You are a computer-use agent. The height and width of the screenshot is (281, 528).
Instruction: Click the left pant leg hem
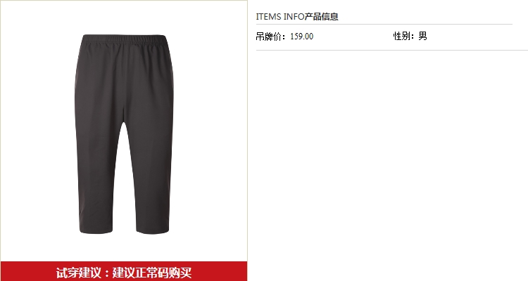pyautogui.click(x=96, y=230)
